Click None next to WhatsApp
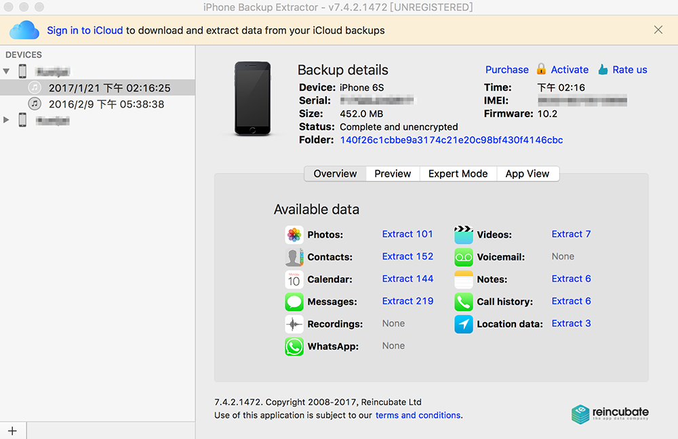 pos(393,346)
